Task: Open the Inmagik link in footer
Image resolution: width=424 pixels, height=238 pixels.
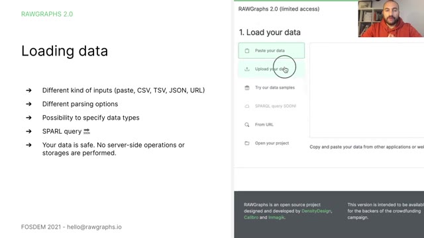Action: (276, 218)
